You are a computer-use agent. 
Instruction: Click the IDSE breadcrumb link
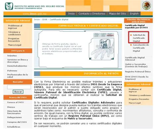click(45, 19)
